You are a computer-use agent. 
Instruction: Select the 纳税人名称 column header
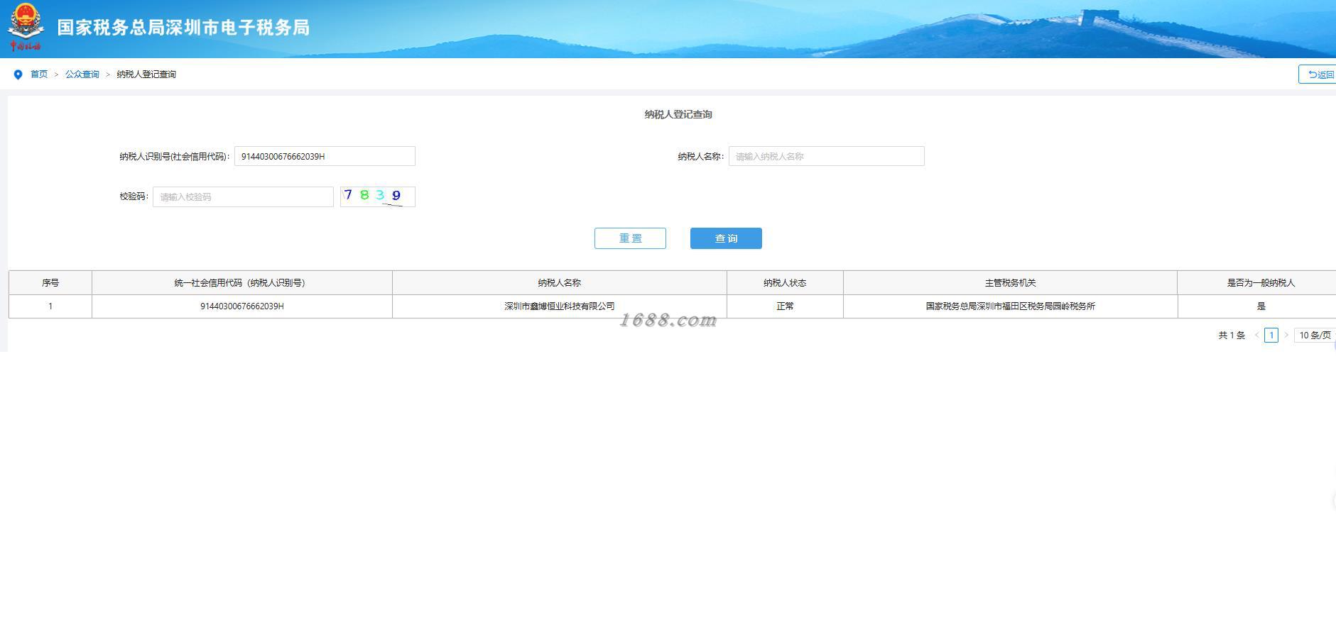(x=560, y=282)
